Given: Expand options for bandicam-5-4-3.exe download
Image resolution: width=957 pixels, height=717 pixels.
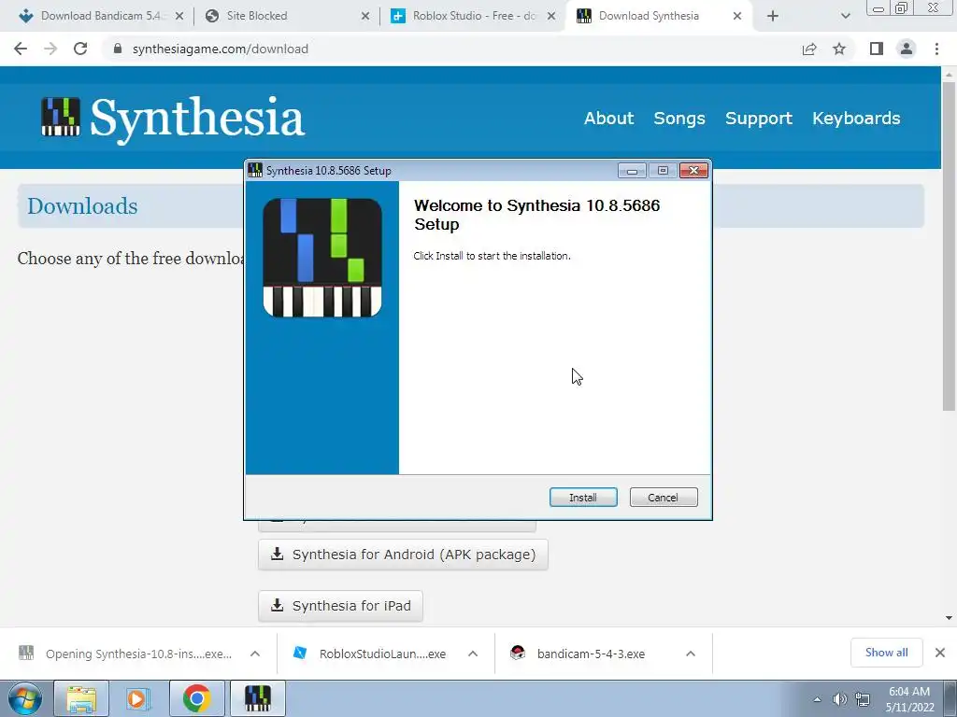Looking at the screenshot, I should pyautogui.click(x=691, y=654).
